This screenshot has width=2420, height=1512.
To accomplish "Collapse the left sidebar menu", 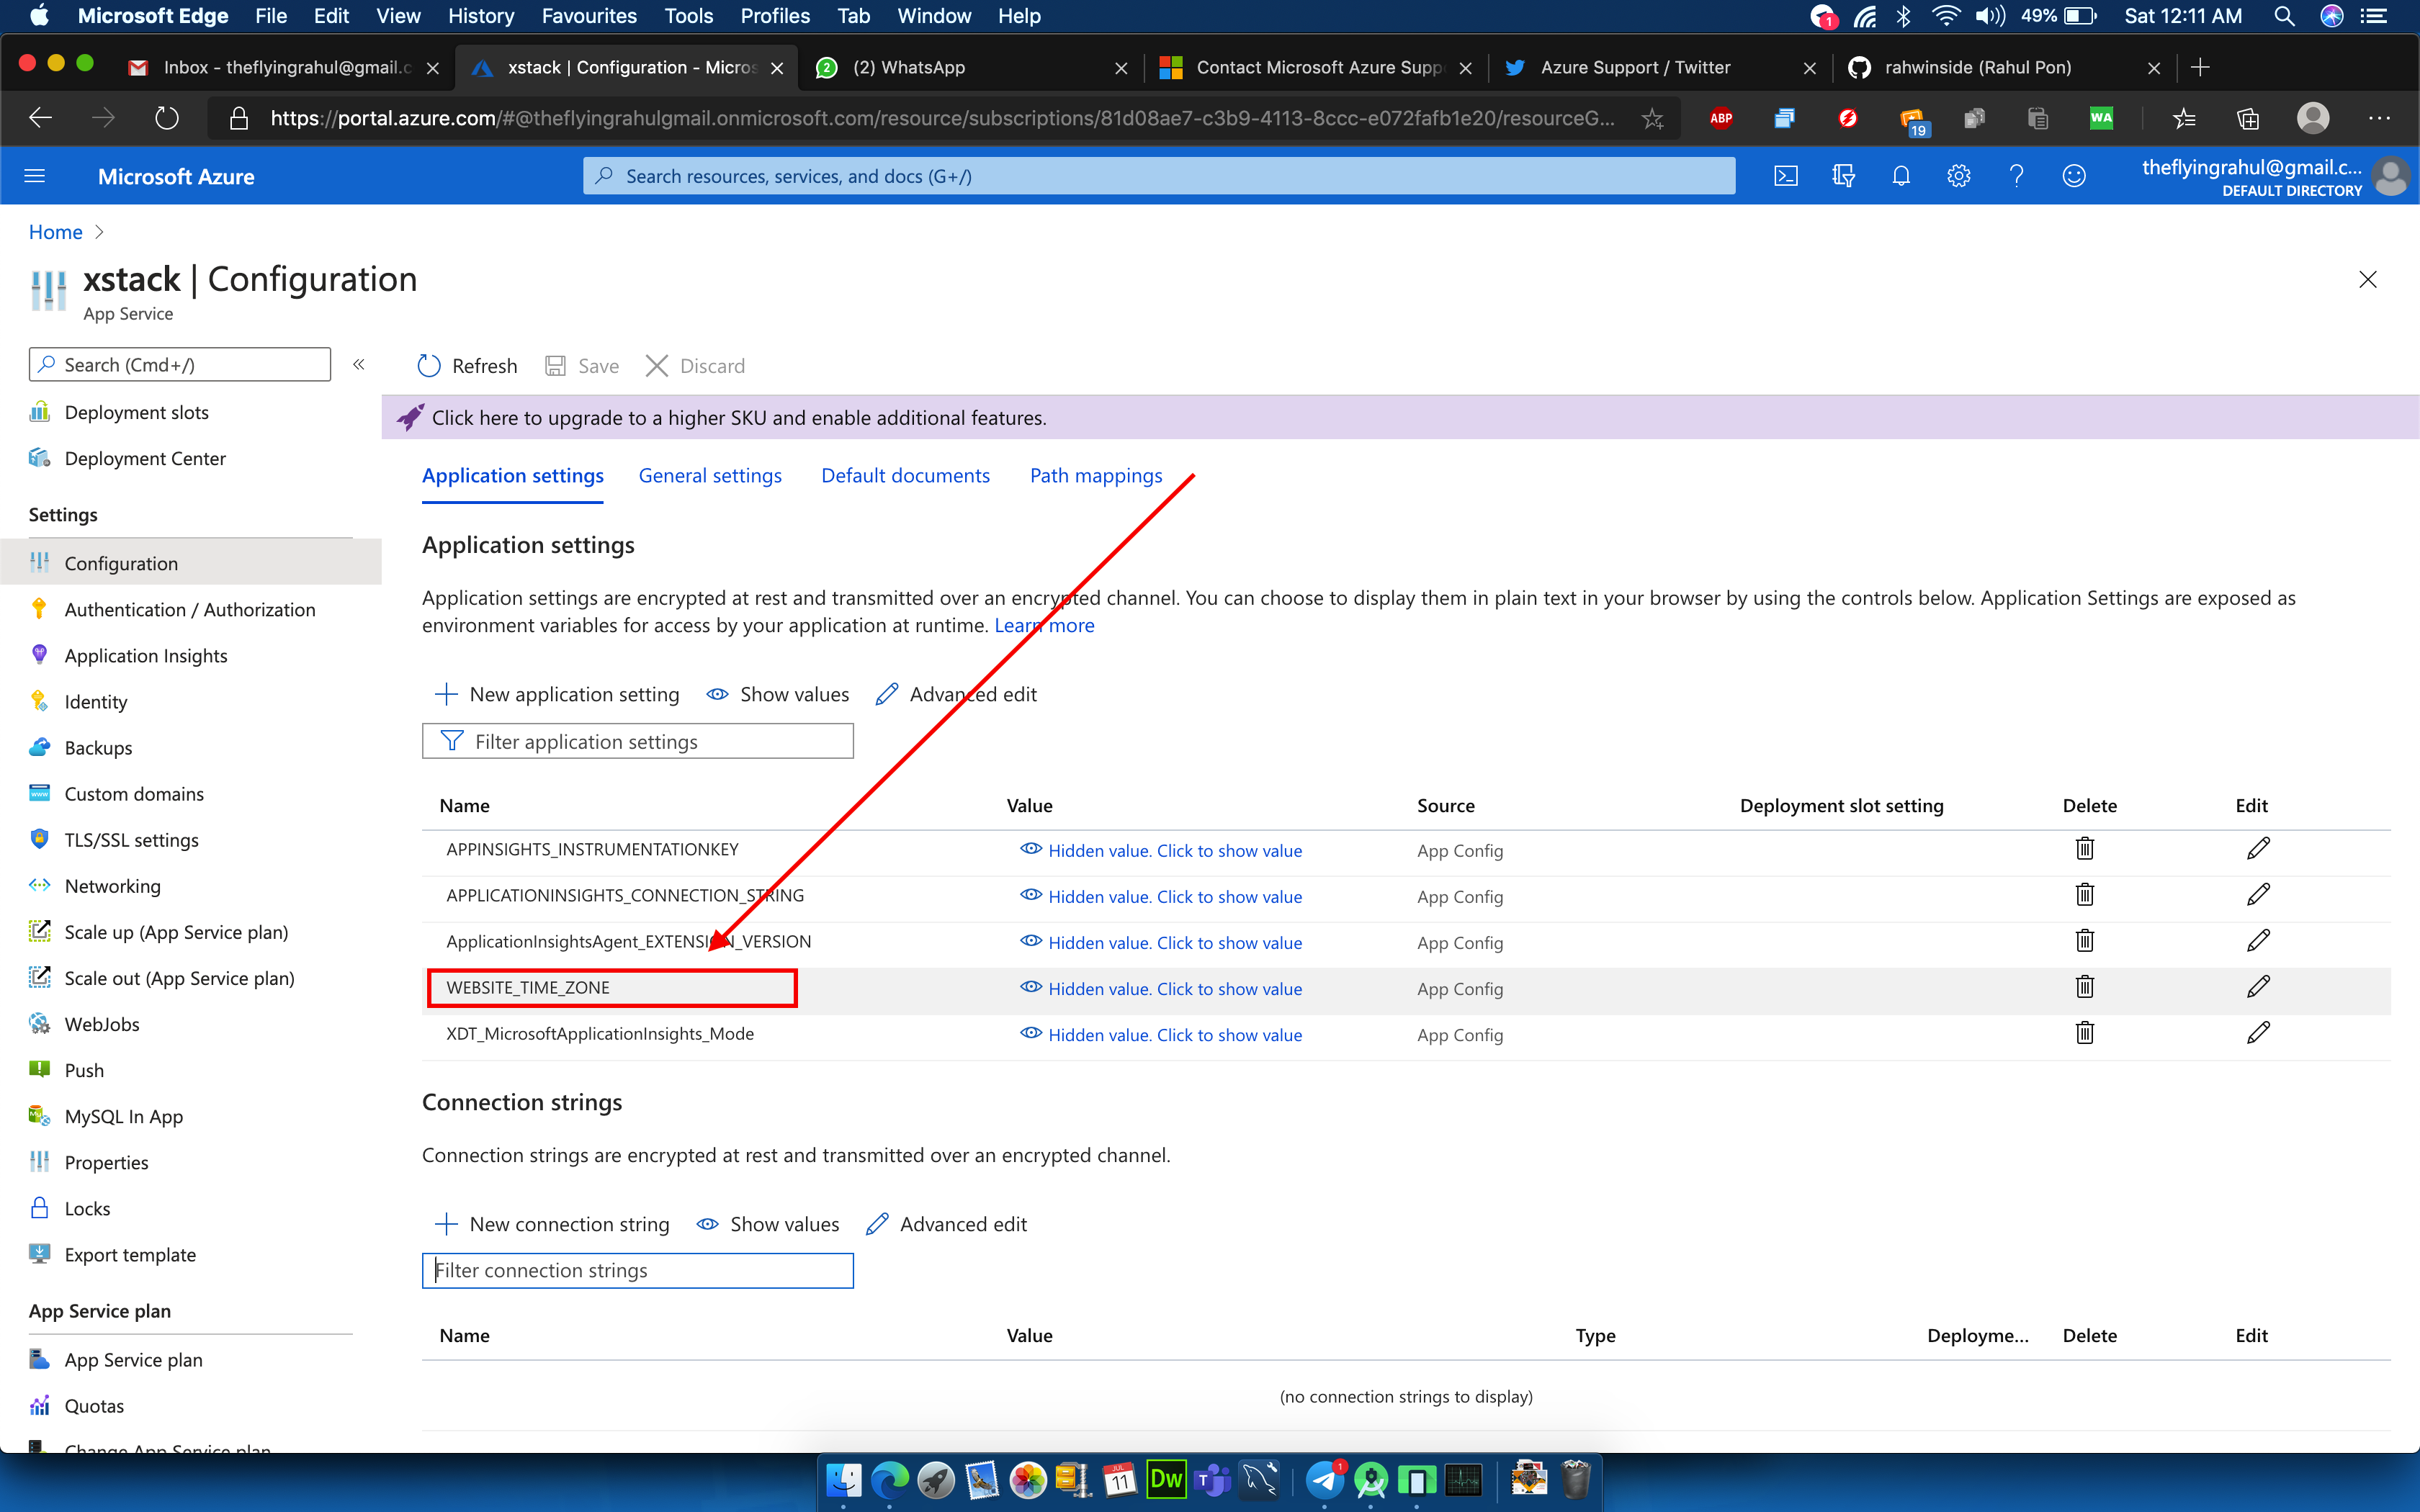I will click(x=359, y=365).
